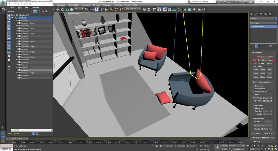Viewport: 278px width, 151px height.
Task: Open the Render Setup teapot icon
Action: click(x=185, y=9)
